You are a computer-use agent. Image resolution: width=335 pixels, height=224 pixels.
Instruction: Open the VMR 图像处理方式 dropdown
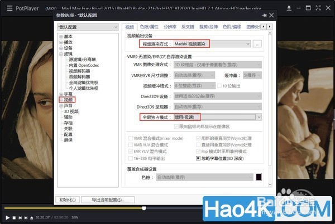coord(218,65)
